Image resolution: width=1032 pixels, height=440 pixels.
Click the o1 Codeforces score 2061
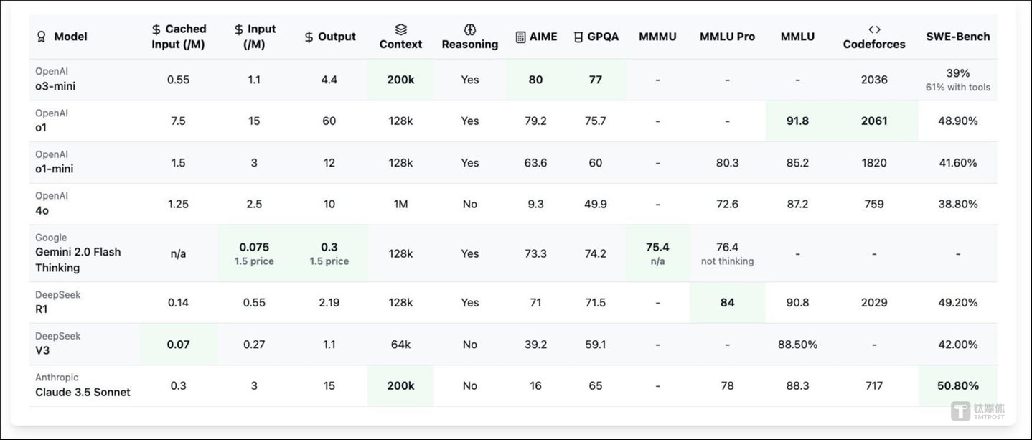(x=874, y=121)
